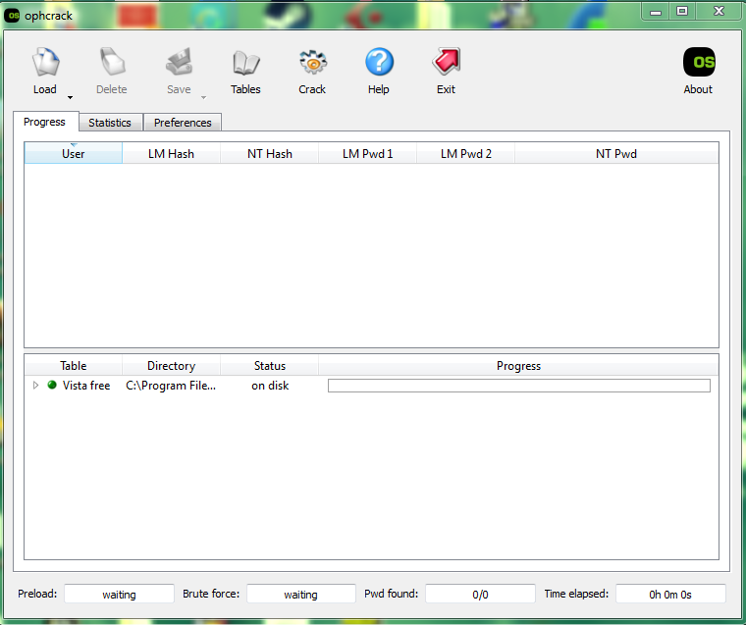Expand the Vista free table row
The height and width of the screenshot is (625, 746).
click(36, 386)
